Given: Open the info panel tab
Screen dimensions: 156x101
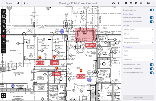Looking at the screenshot, I should coord(126,3).
